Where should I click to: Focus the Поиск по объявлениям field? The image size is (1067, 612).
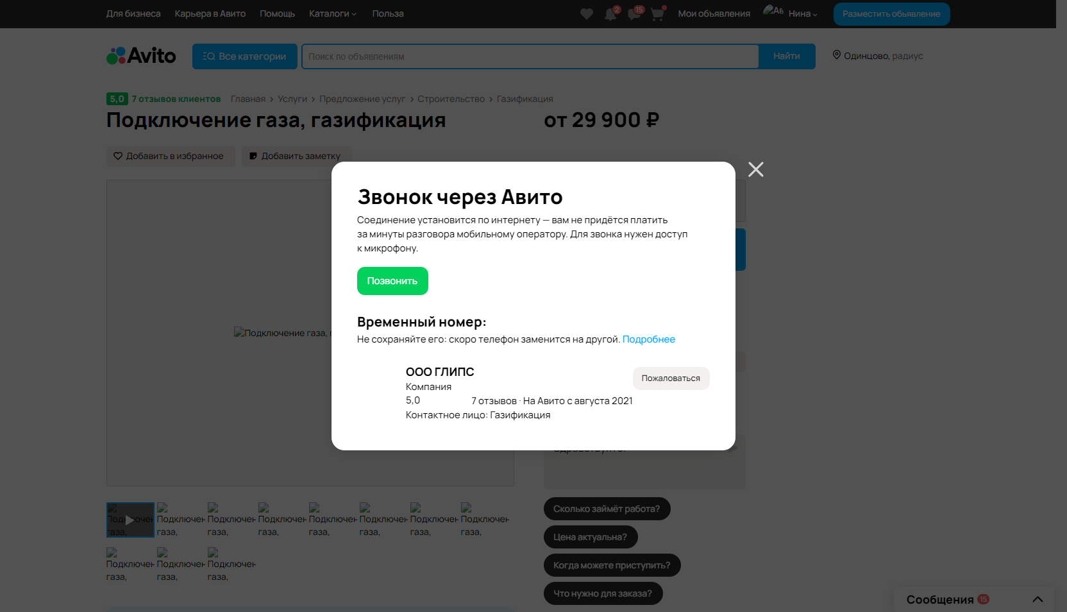(530, 56)
